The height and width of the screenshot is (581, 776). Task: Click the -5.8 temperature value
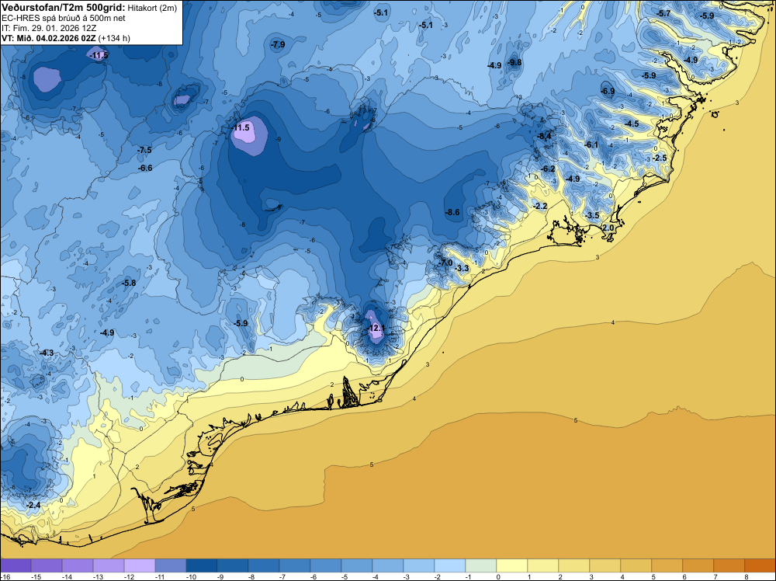click(129, 284)
